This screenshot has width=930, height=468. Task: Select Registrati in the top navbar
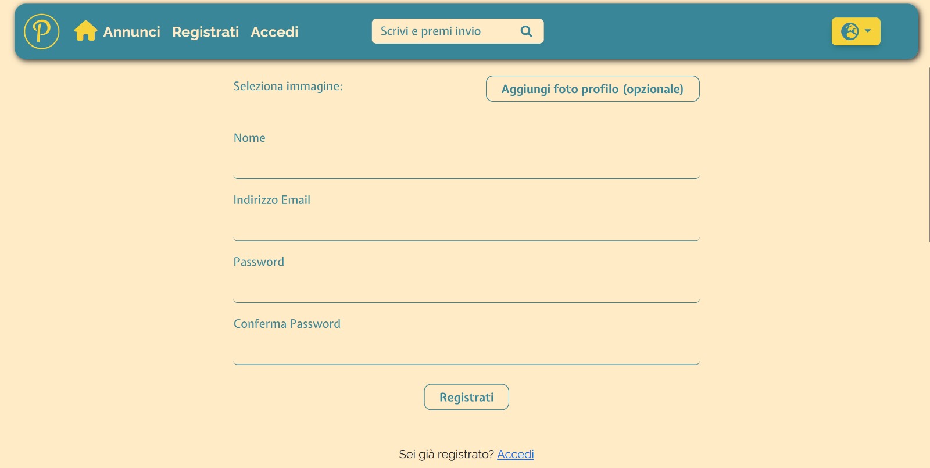205,32
